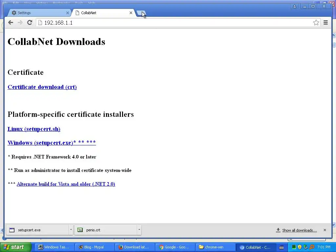Reload the current page

click(30, 23)
